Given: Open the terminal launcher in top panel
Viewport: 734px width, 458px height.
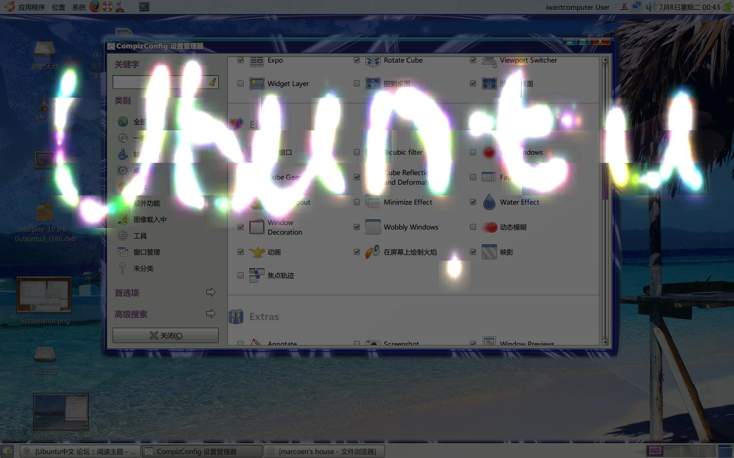Looking at the screenshot, I should pos(144,7).
